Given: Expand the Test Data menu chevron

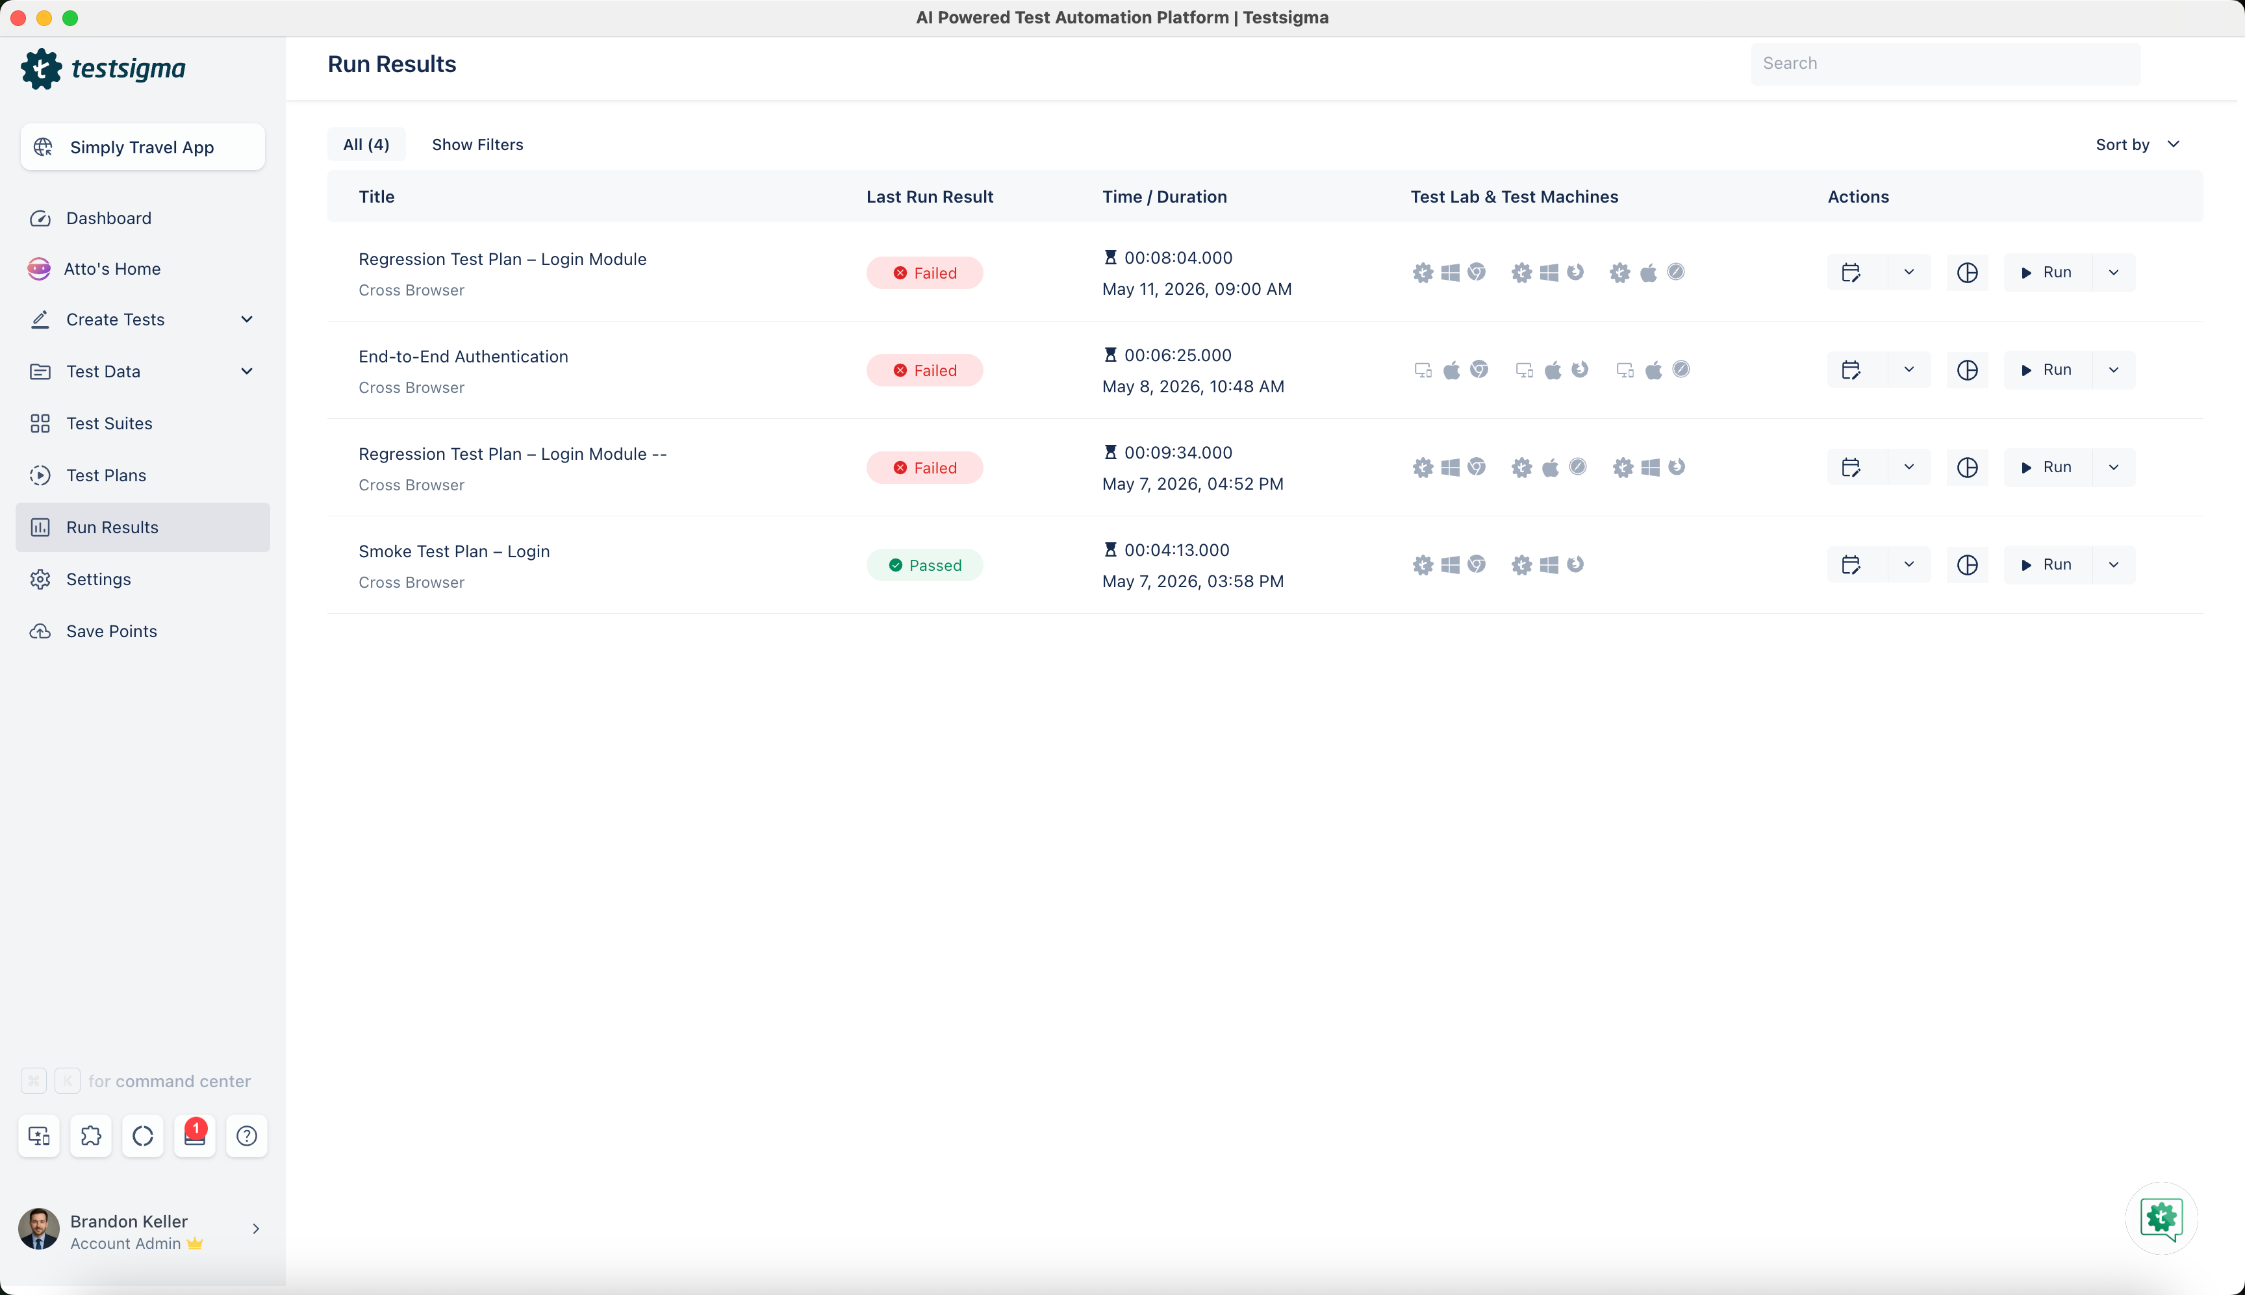Looking at the screenshot, I should [247, 371].
